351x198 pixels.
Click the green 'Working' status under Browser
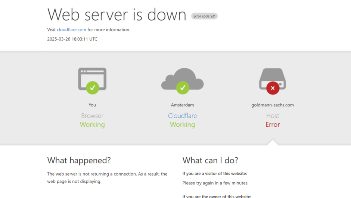(x=92, y=124)
